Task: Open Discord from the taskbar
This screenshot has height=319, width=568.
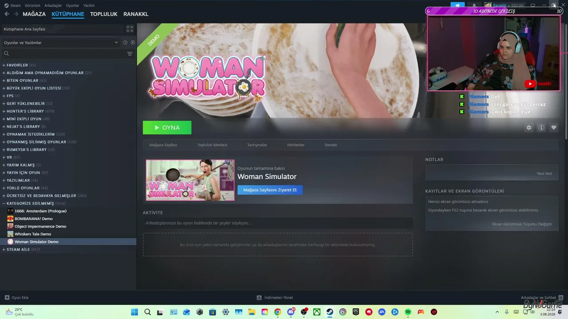Action: click(x=291, y=312)
